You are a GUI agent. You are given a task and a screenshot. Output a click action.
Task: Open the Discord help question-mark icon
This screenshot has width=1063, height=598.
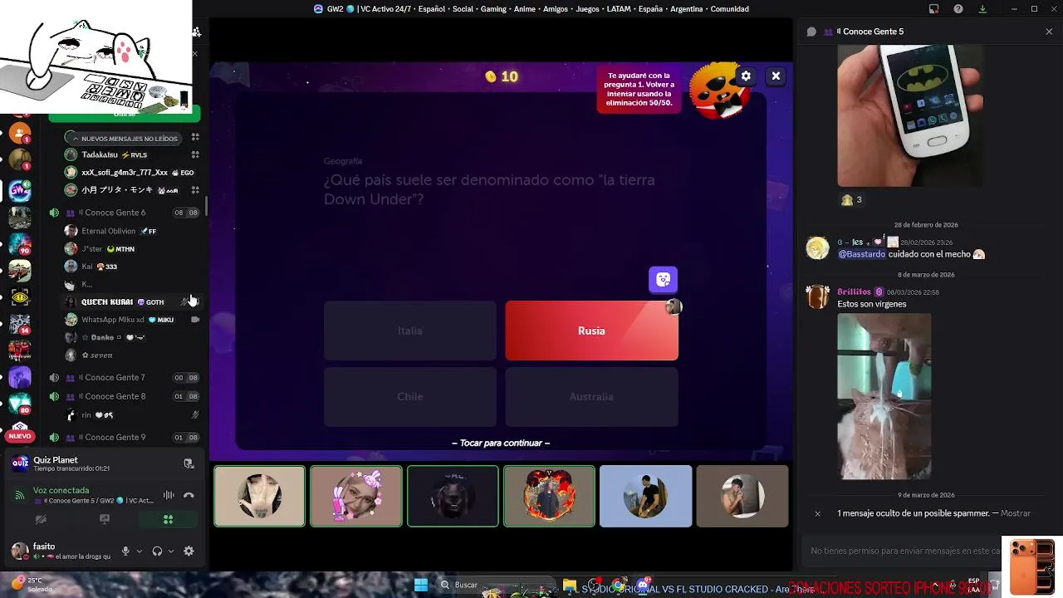[958, 9]
